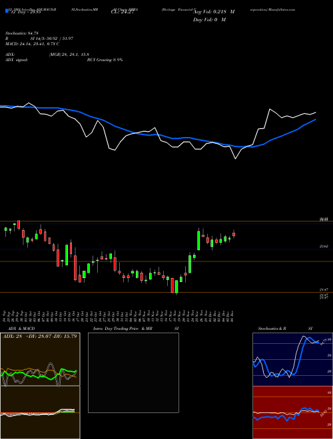
Task: Click the 'Stochastics & R' panel title
Action: pyautogui.click(x=272, y=329)
